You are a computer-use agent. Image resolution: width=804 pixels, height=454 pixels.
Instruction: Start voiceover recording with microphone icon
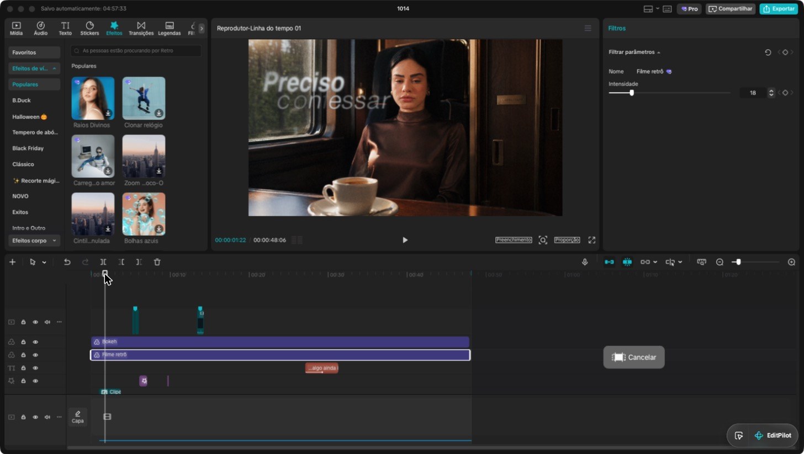pyautogui.click(x=585, y=262)
